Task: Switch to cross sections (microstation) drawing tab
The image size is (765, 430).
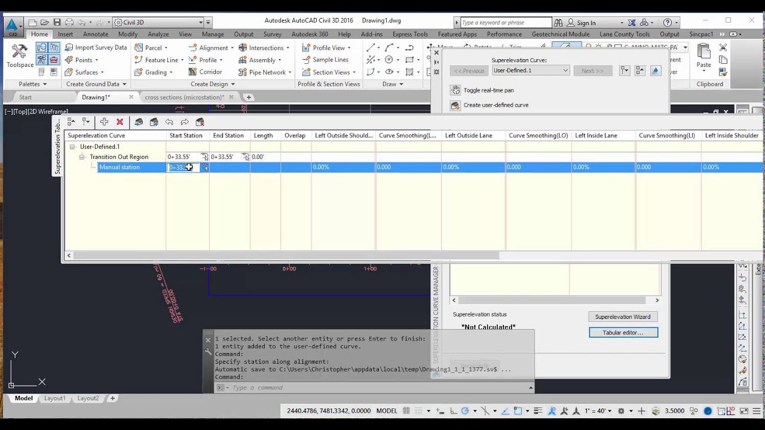Action: 184,97
